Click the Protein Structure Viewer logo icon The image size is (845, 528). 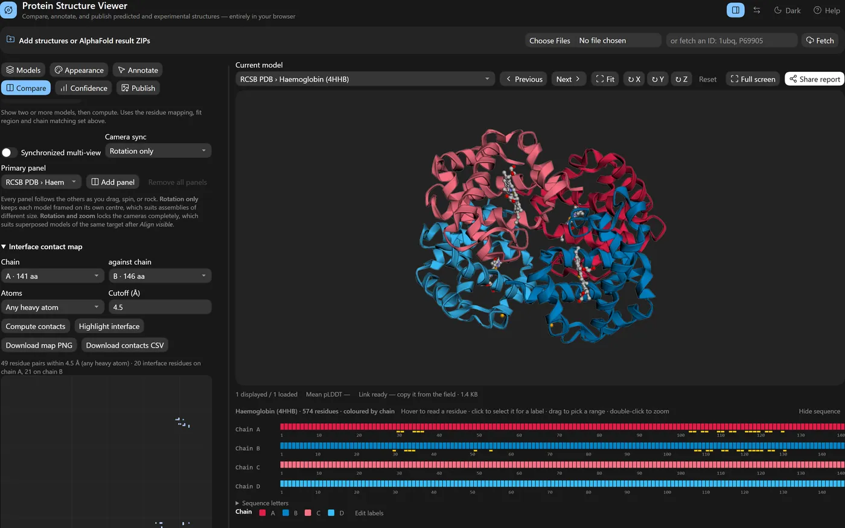tap(8, 10)
